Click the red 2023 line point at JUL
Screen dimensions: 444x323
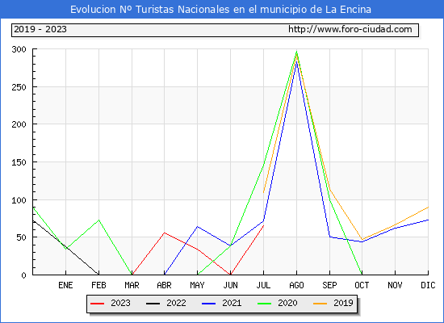[263, 226]
